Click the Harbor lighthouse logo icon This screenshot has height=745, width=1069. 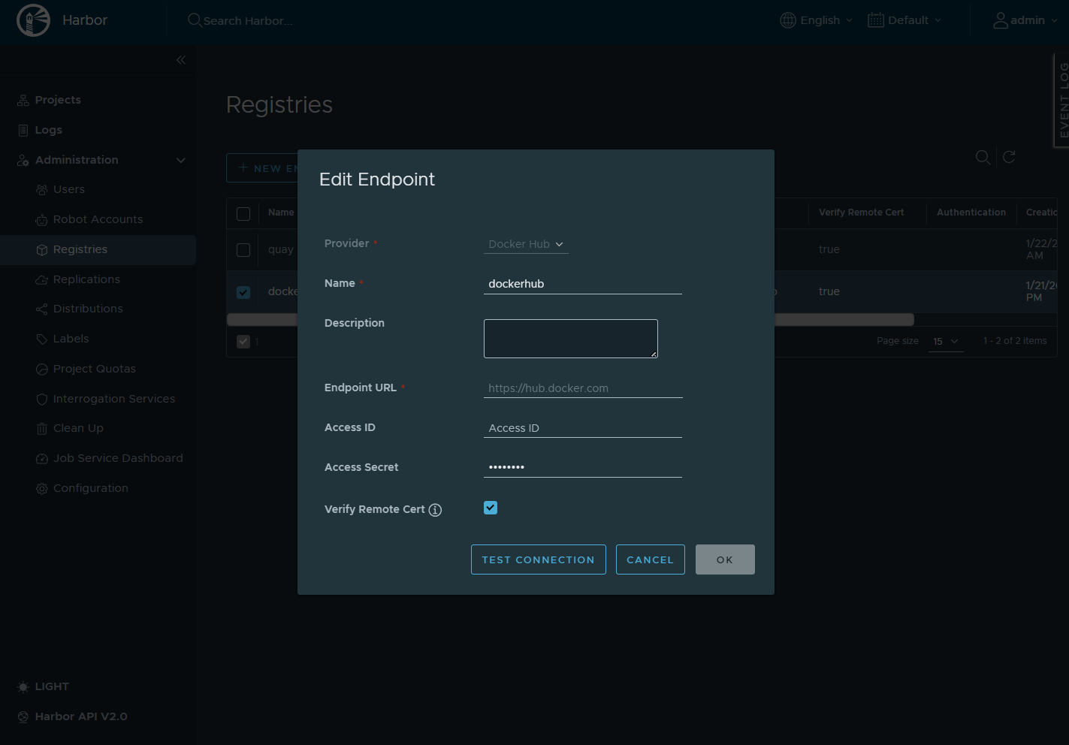33,20
